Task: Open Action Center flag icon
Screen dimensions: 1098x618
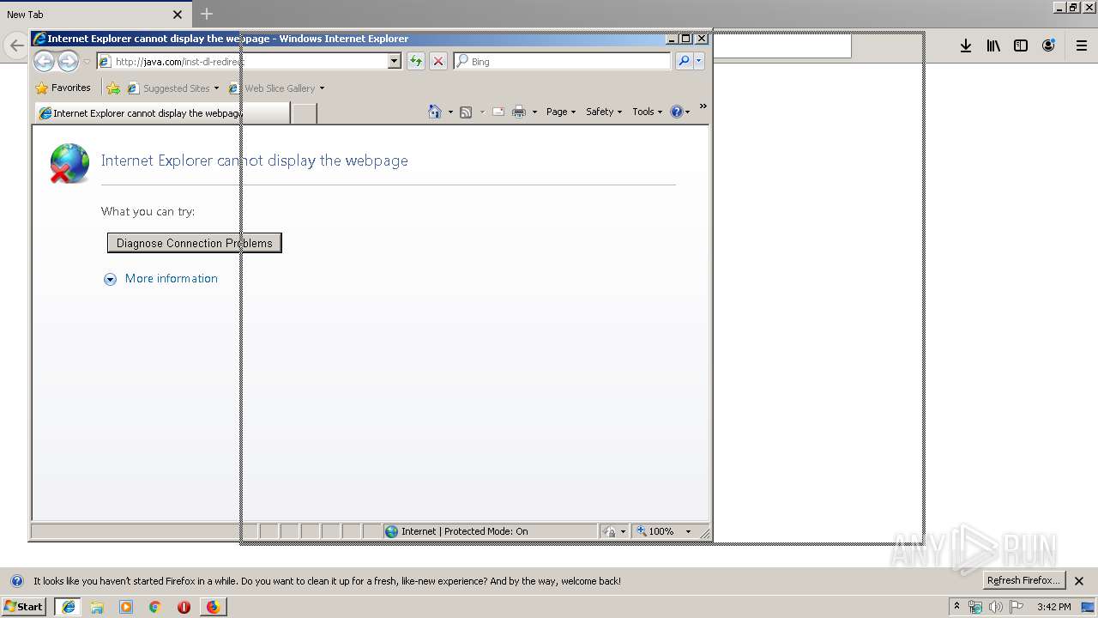Action: (x=1017, y=607)
